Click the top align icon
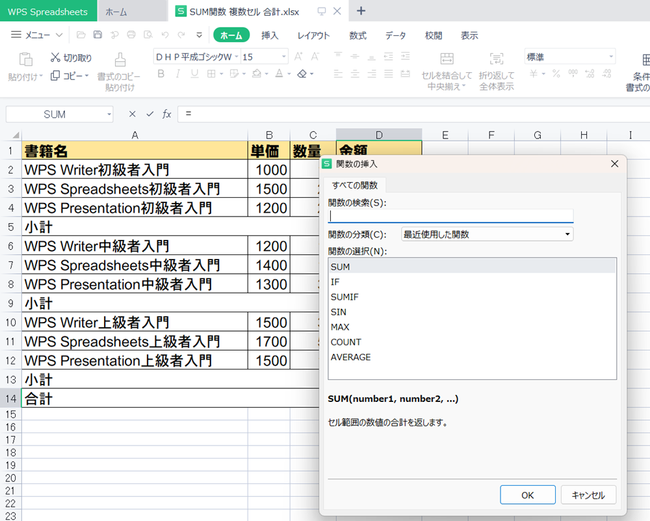 click(338, 56)
